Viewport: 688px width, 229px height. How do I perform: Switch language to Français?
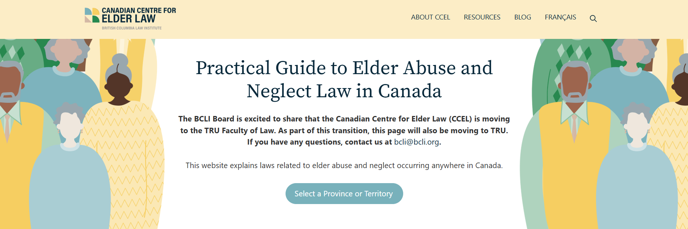(560, 17)
